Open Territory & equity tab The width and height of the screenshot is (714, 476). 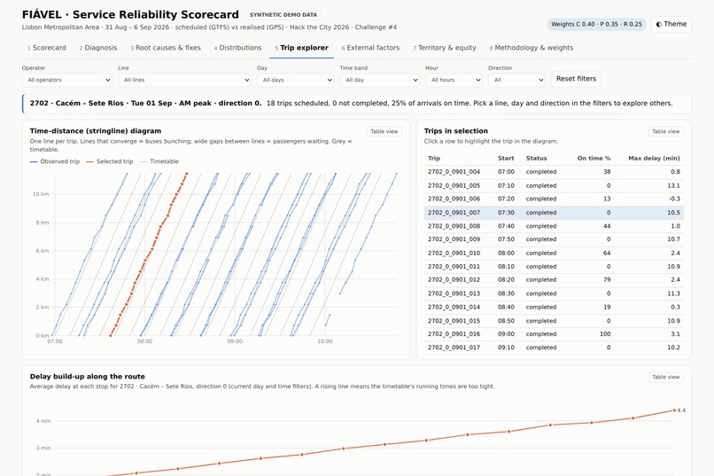pyautogui.click(x=445, y=48)
